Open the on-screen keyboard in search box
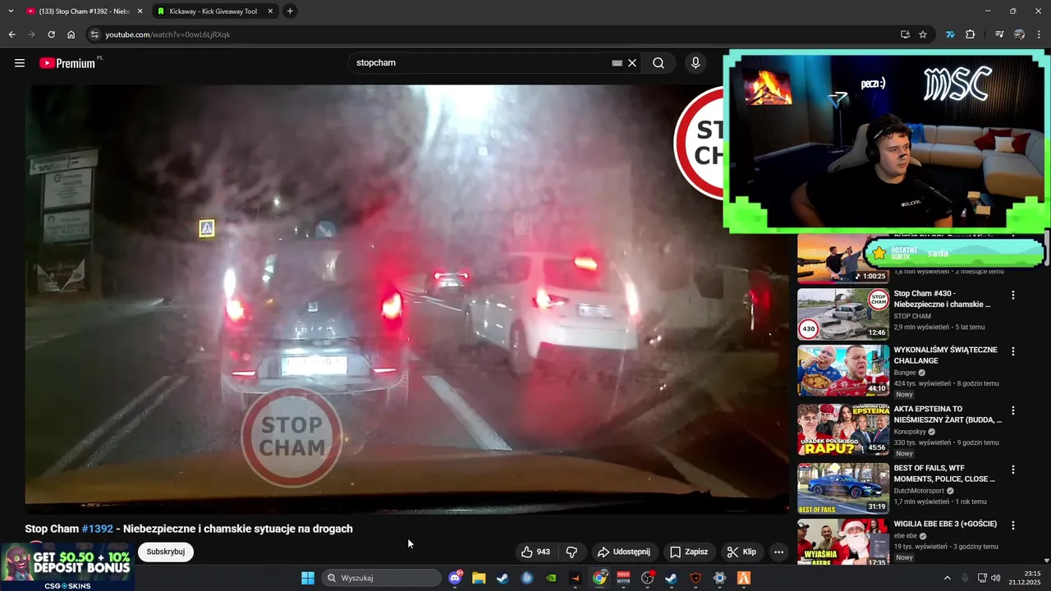The width and height of the screenshot is (1051, 591). (617, 63)
